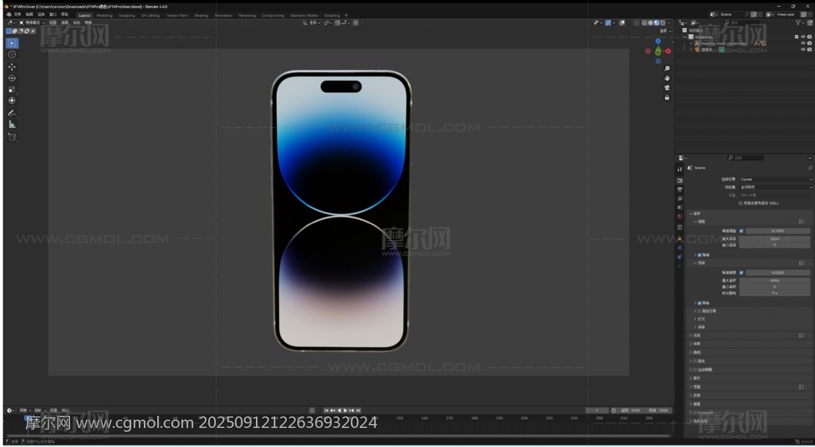Switch to the UV Editing workspace tab
This screenshot has width=815, height=447.
tap(150, 15)
